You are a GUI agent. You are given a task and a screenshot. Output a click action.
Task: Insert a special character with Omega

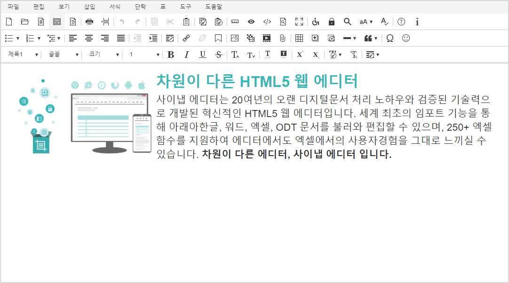point(390,38)
